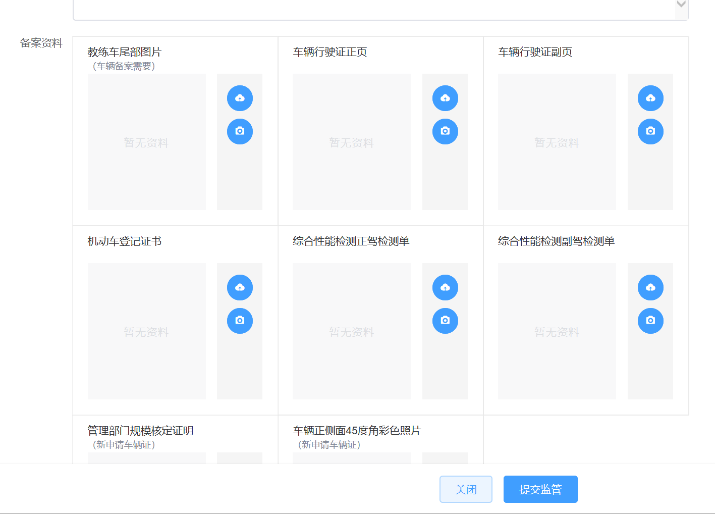Click the upload icon for 教练车尾部图片
Screen dimensions: 715x515
click(x=240, y=98)
